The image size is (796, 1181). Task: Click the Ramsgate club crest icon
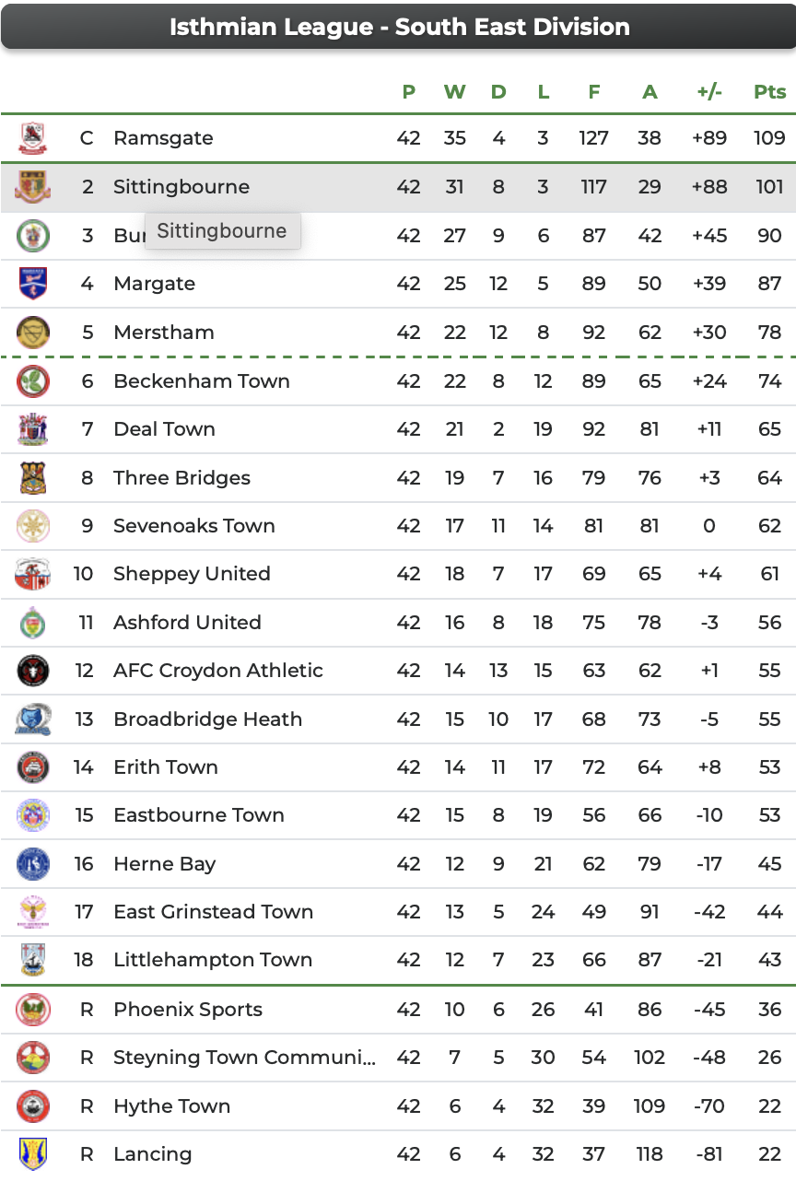pyautogui.click(x=33, y=138)
